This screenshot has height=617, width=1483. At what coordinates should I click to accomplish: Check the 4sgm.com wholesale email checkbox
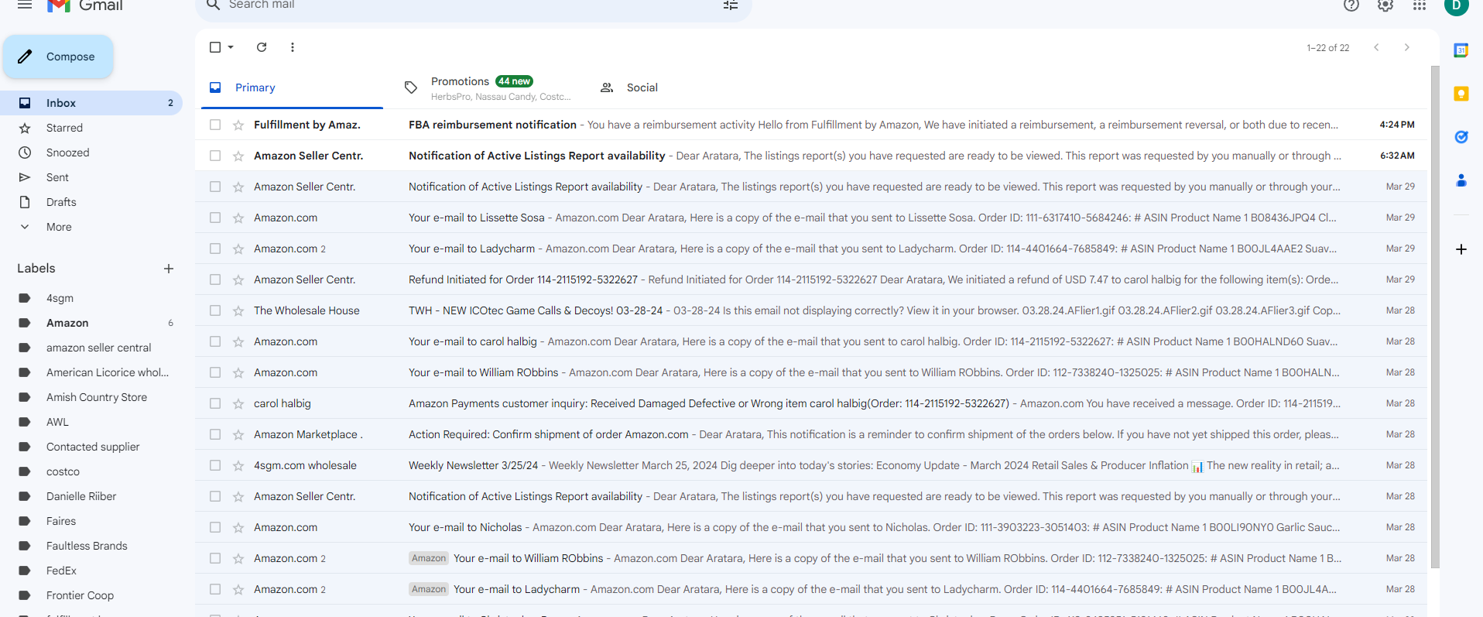[x=215, y=465]
